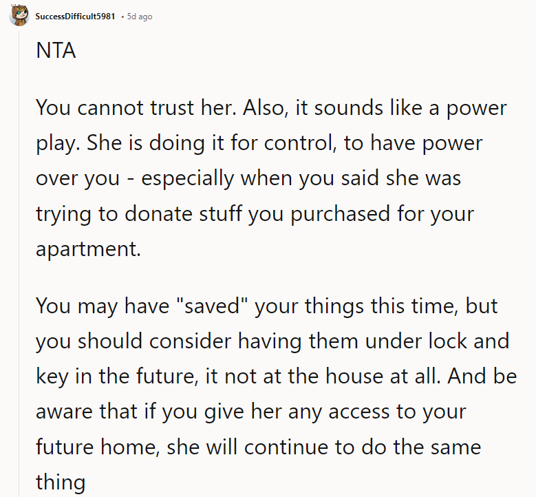Click the phrase 'you should consider having them'

pyautogui.click(x=197, y=341)
